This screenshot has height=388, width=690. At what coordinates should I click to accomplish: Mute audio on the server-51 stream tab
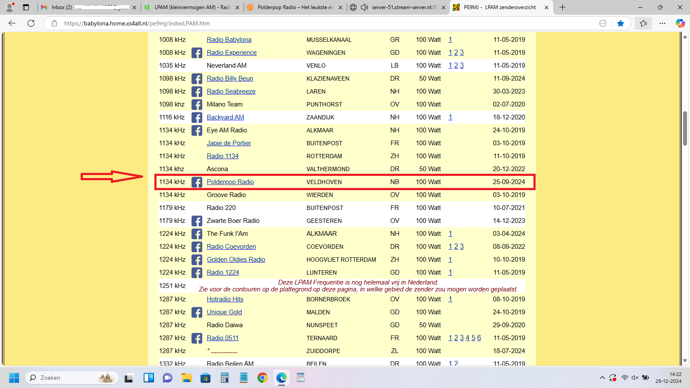click(364, 7)
